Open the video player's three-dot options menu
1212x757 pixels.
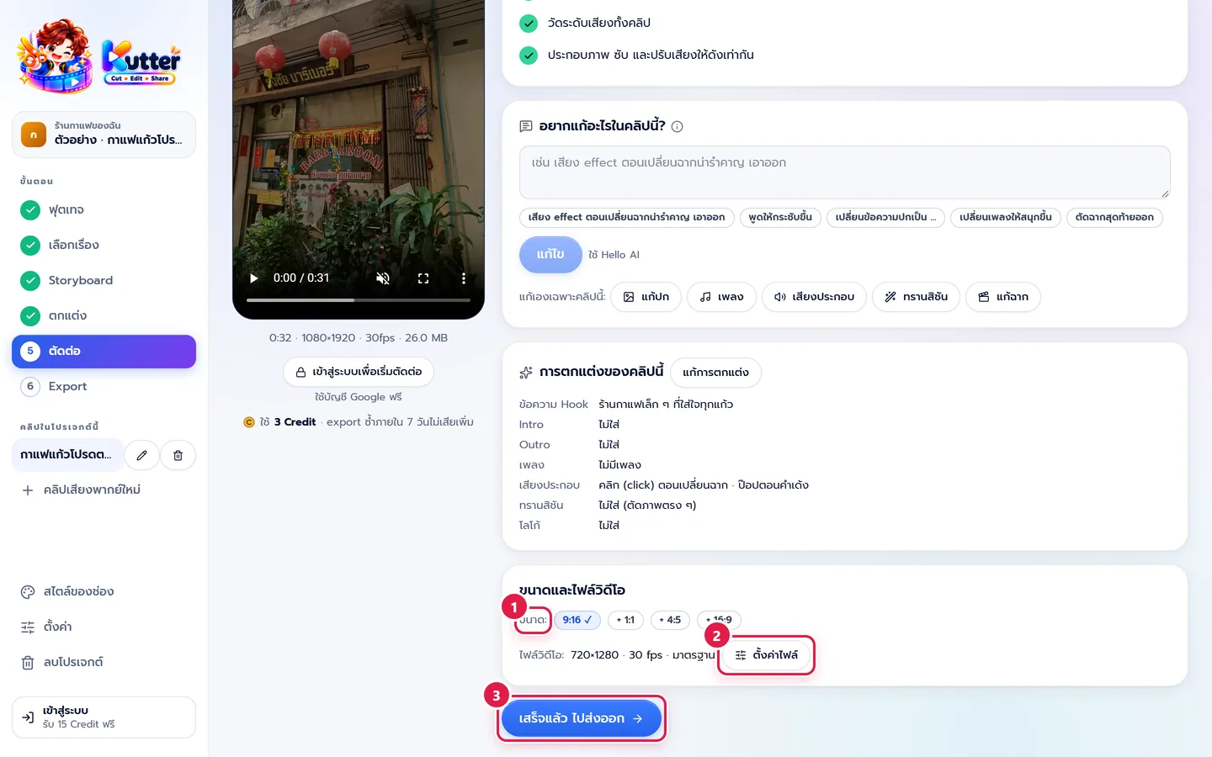pos(463,278)
